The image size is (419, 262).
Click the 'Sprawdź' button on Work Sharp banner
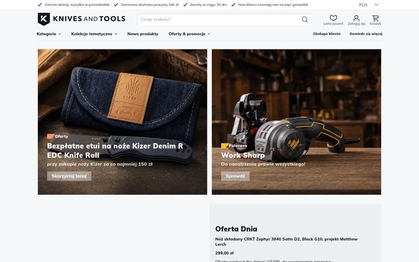[x=235, y=176]
